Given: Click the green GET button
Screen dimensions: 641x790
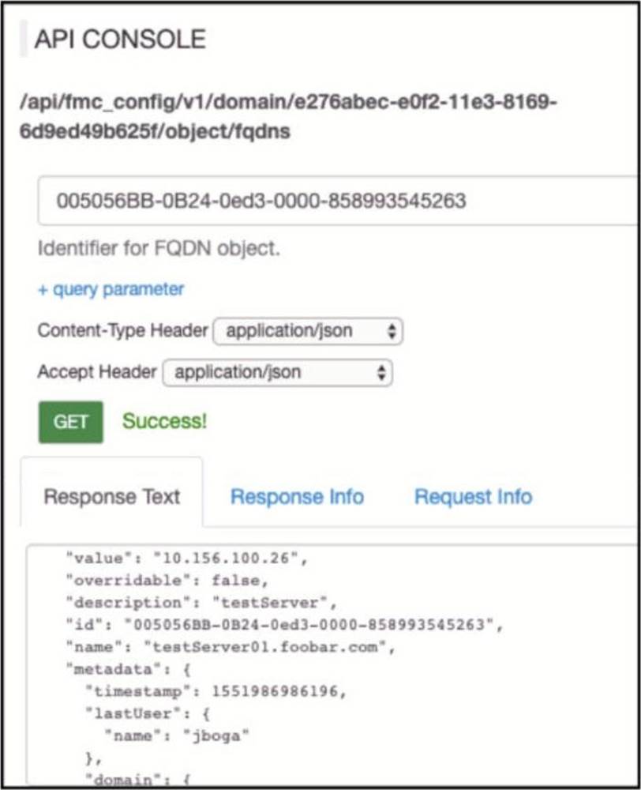Looking at the screenshot, I should [70, 422].
